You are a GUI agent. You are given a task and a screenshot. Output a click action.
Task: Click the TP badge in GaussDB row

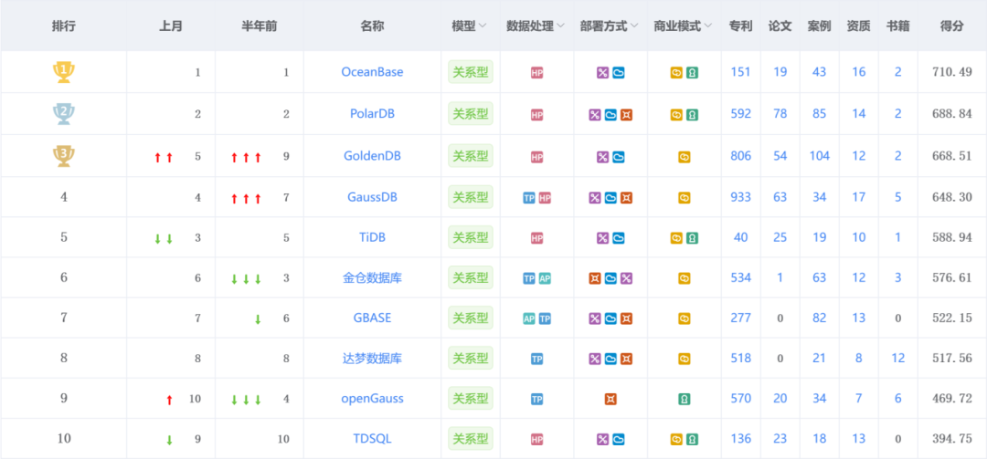click(529, 198)
